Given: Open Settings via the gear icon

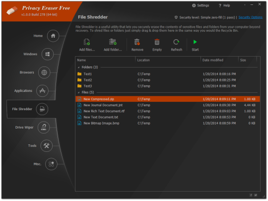Looking at the screenshot, I should pos(194,5).
